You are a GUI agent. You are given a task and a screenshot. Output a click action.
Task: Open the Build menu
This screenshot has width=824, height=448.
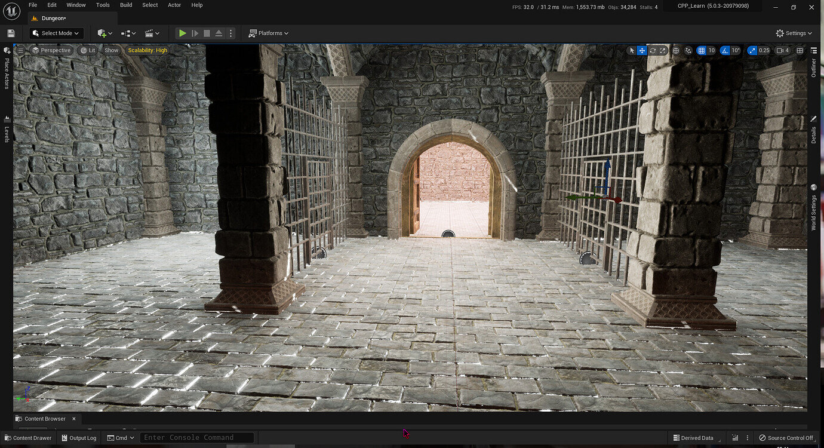(125, 5)
